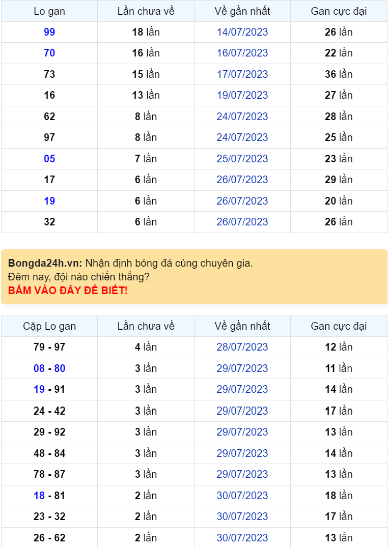
Task: Click the date link for pair 23 - 32
Action: (x=242, y=516)
